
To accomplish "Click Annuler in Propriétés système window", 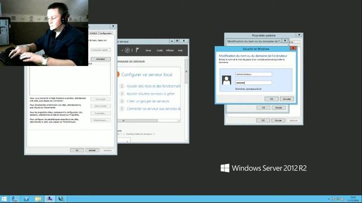I will 278,120.
